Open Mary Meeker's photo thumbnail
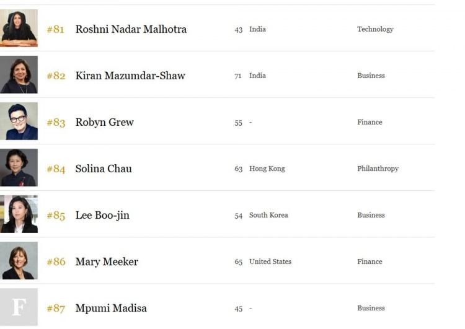The width and height of the screenshot is (465, 329). click(x=19, y=261)
